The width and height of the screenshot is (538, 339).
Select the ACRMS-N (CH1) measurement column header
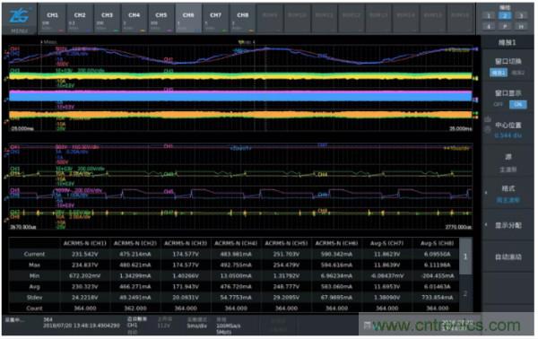[x=85, y=243]
